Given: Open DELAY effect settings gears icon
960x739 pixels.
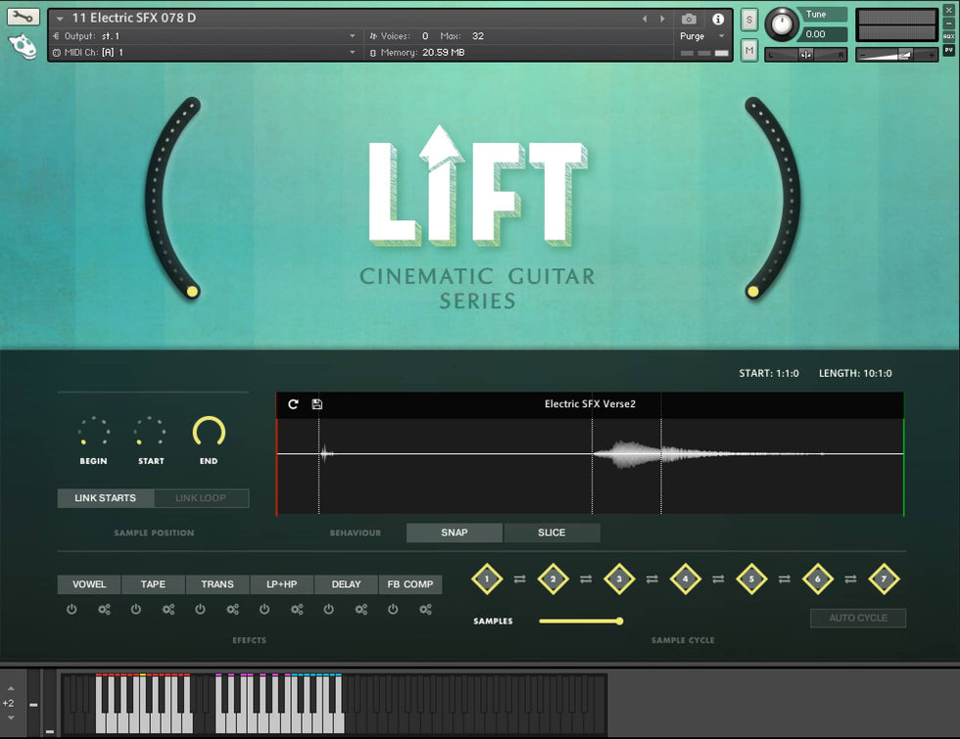Looking at the screenshot, I should pos(361,610).
